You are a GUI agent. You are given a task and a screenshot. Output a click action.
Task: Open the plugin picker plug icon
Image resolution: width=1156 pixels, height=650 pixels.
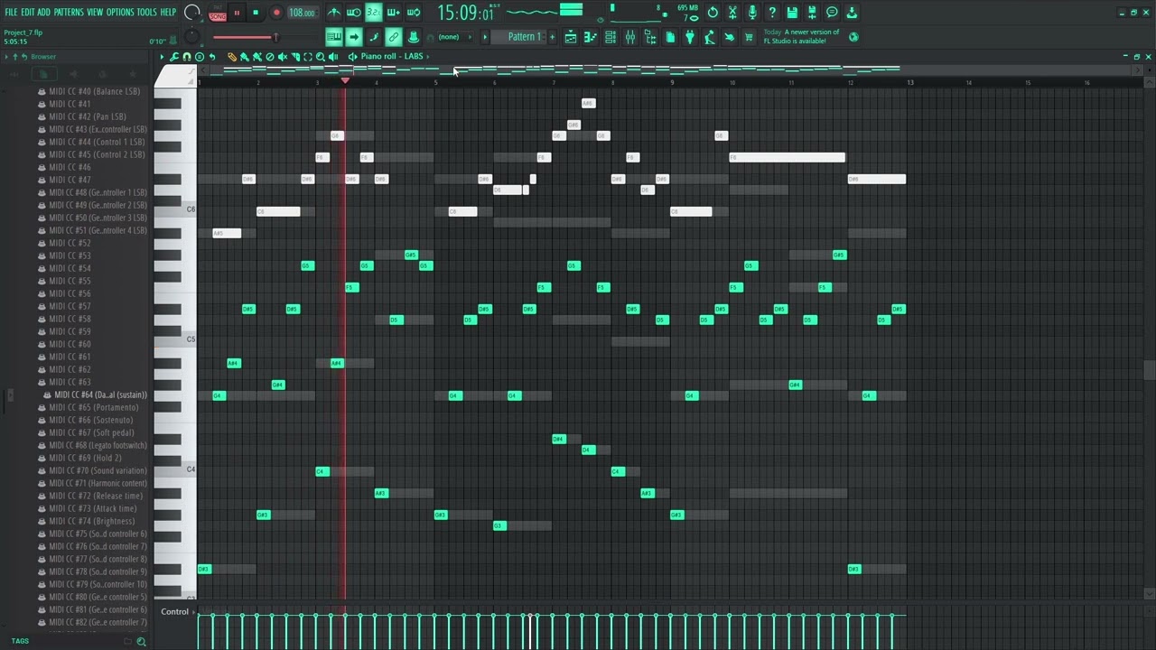(690, 37)
